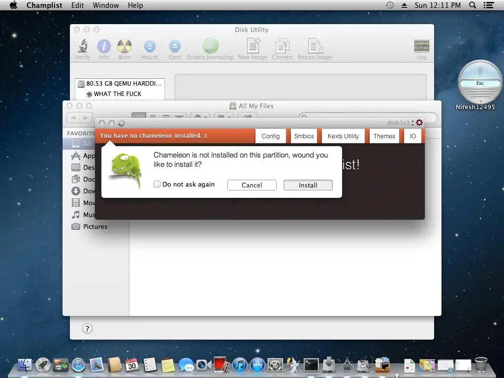Open Notification Center from the menu bar
This screenshot has width=504, height=378.
[489, 5]
